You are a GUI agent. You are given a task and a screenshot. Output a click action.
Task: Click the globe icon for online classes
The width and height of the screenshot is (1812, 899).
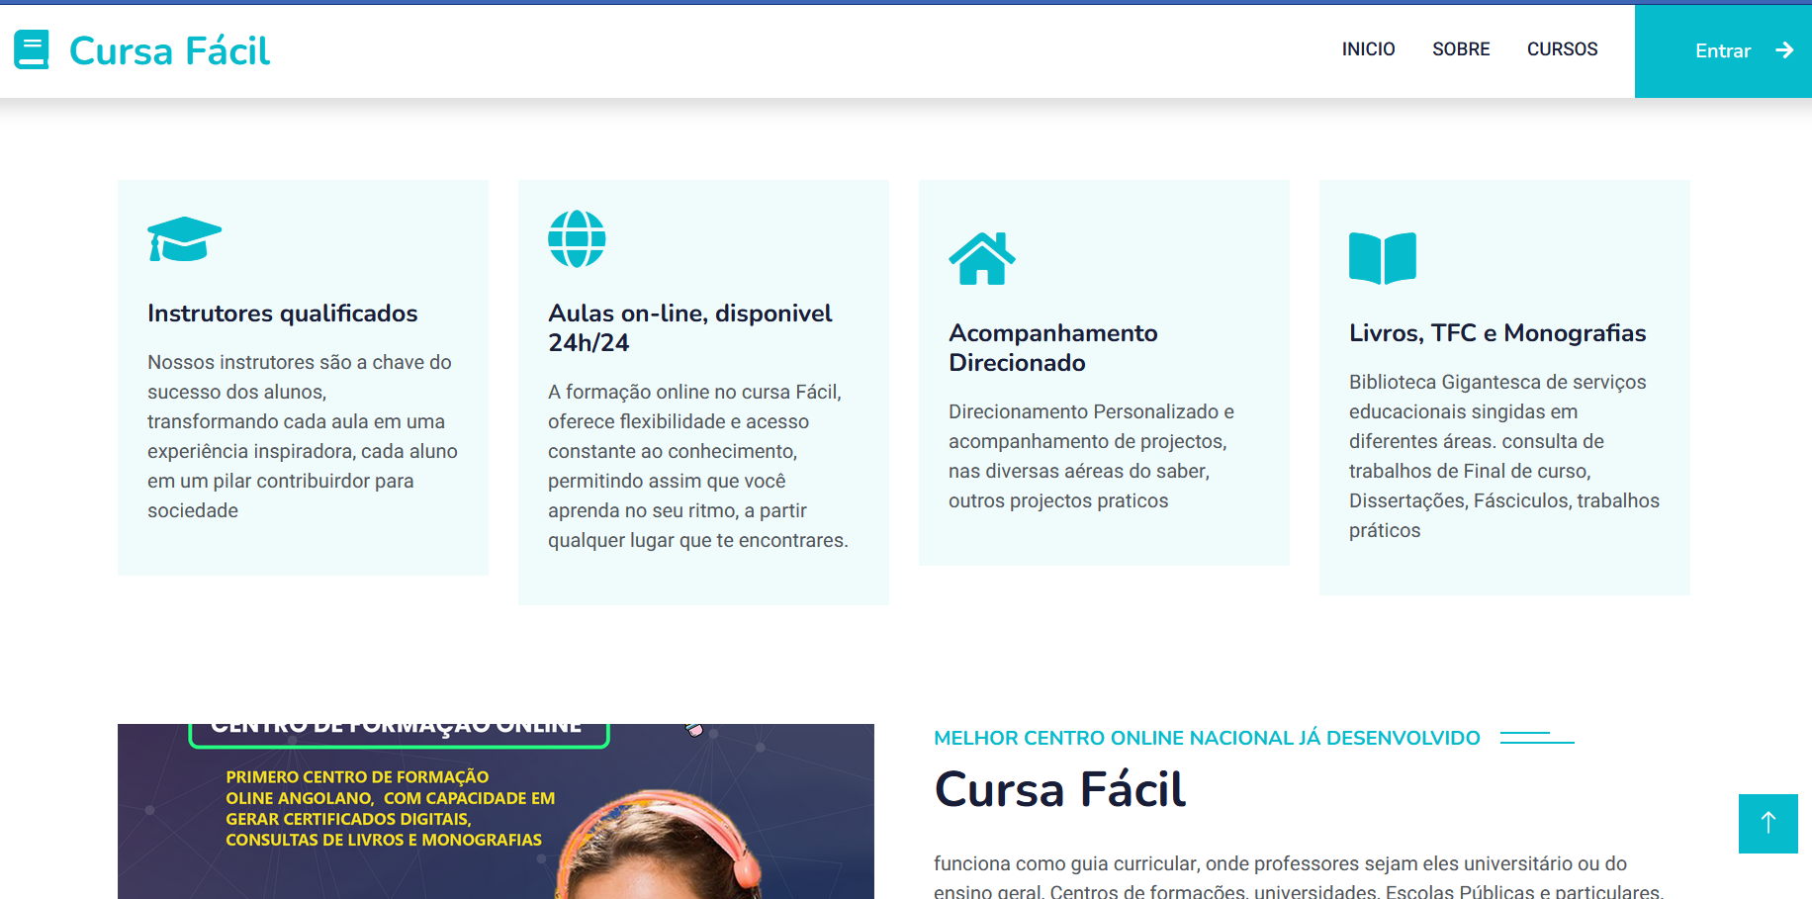pos(577,239)
